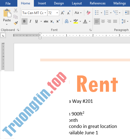Click the Multilevel List icon

[116, 13]
